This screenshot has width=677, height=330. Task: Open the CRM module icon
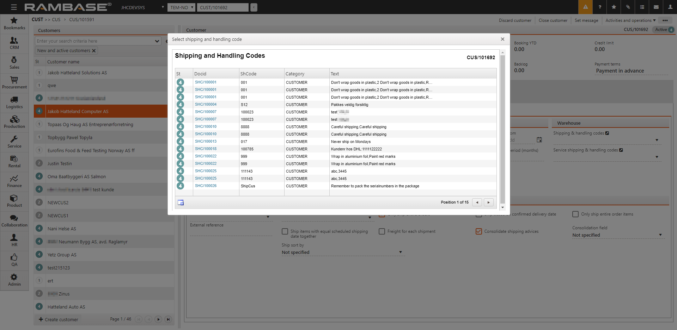(14, 43)
